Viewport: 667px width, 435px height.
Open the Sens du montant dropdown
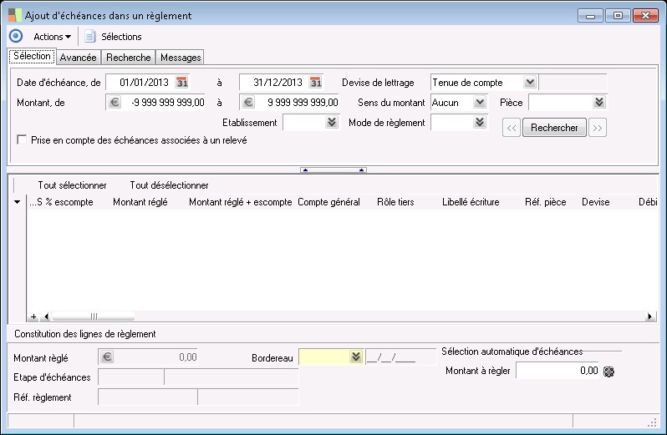479,102
